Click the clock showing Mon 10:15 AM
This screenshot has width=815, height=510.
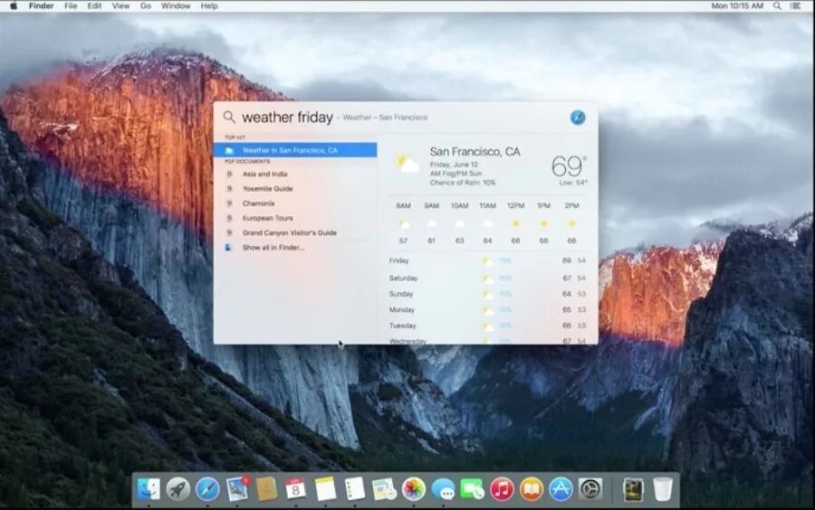tap(737, 5)
